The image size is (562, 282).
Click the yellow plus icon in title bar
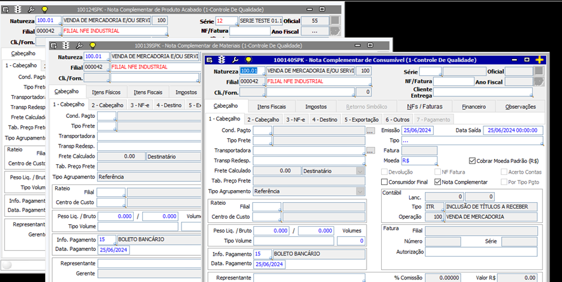pos(539,60)
